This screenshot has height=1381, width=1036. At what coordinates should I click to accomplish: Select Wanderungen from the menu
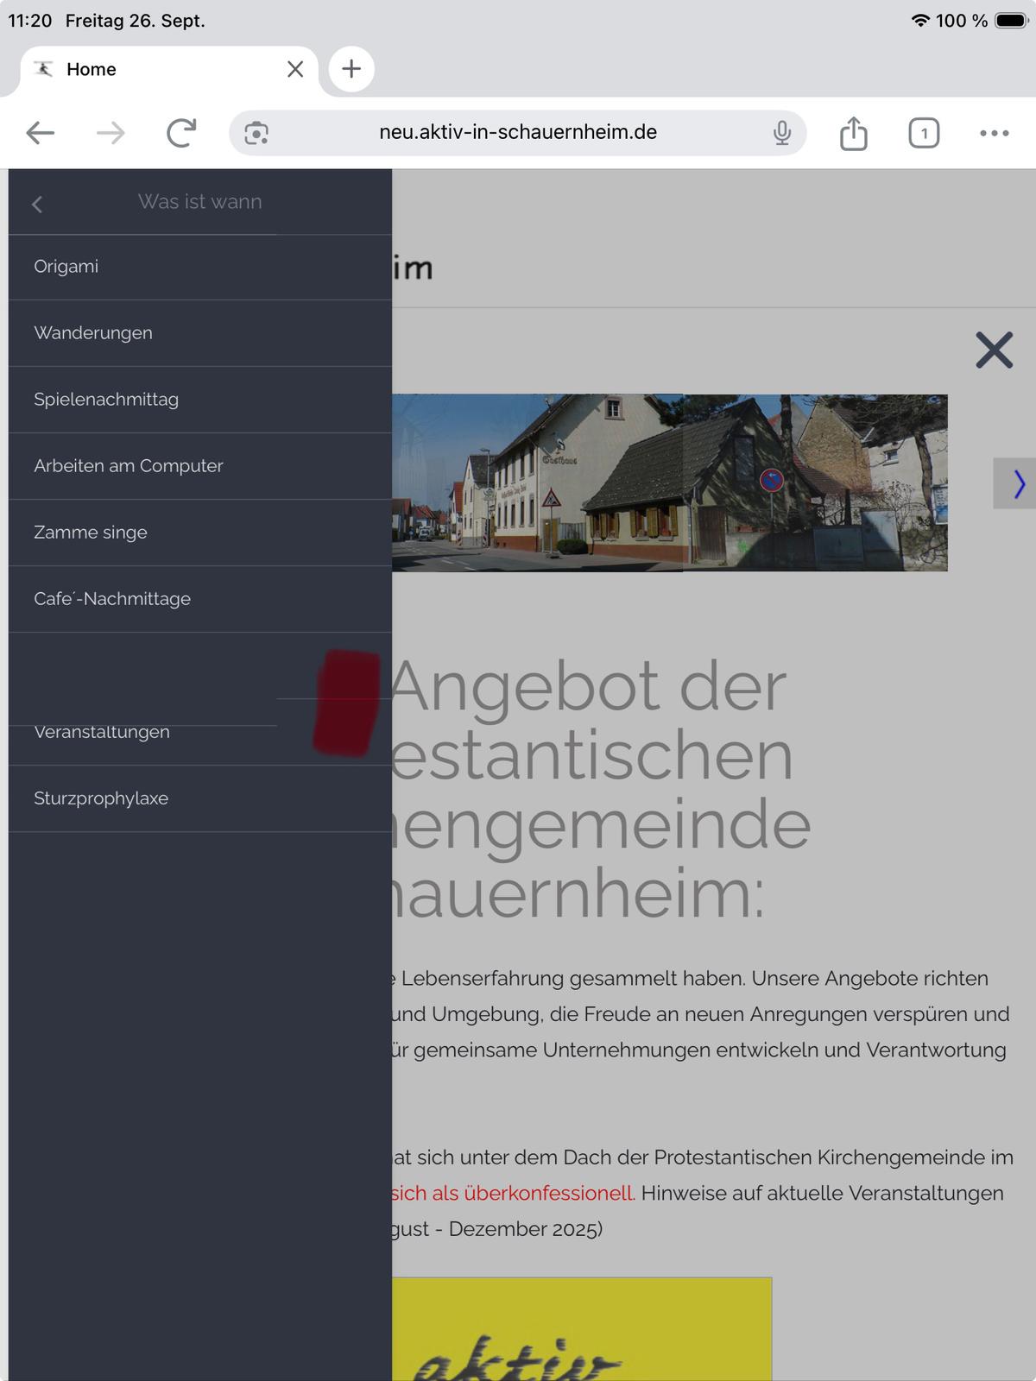[x=93, y=333]
